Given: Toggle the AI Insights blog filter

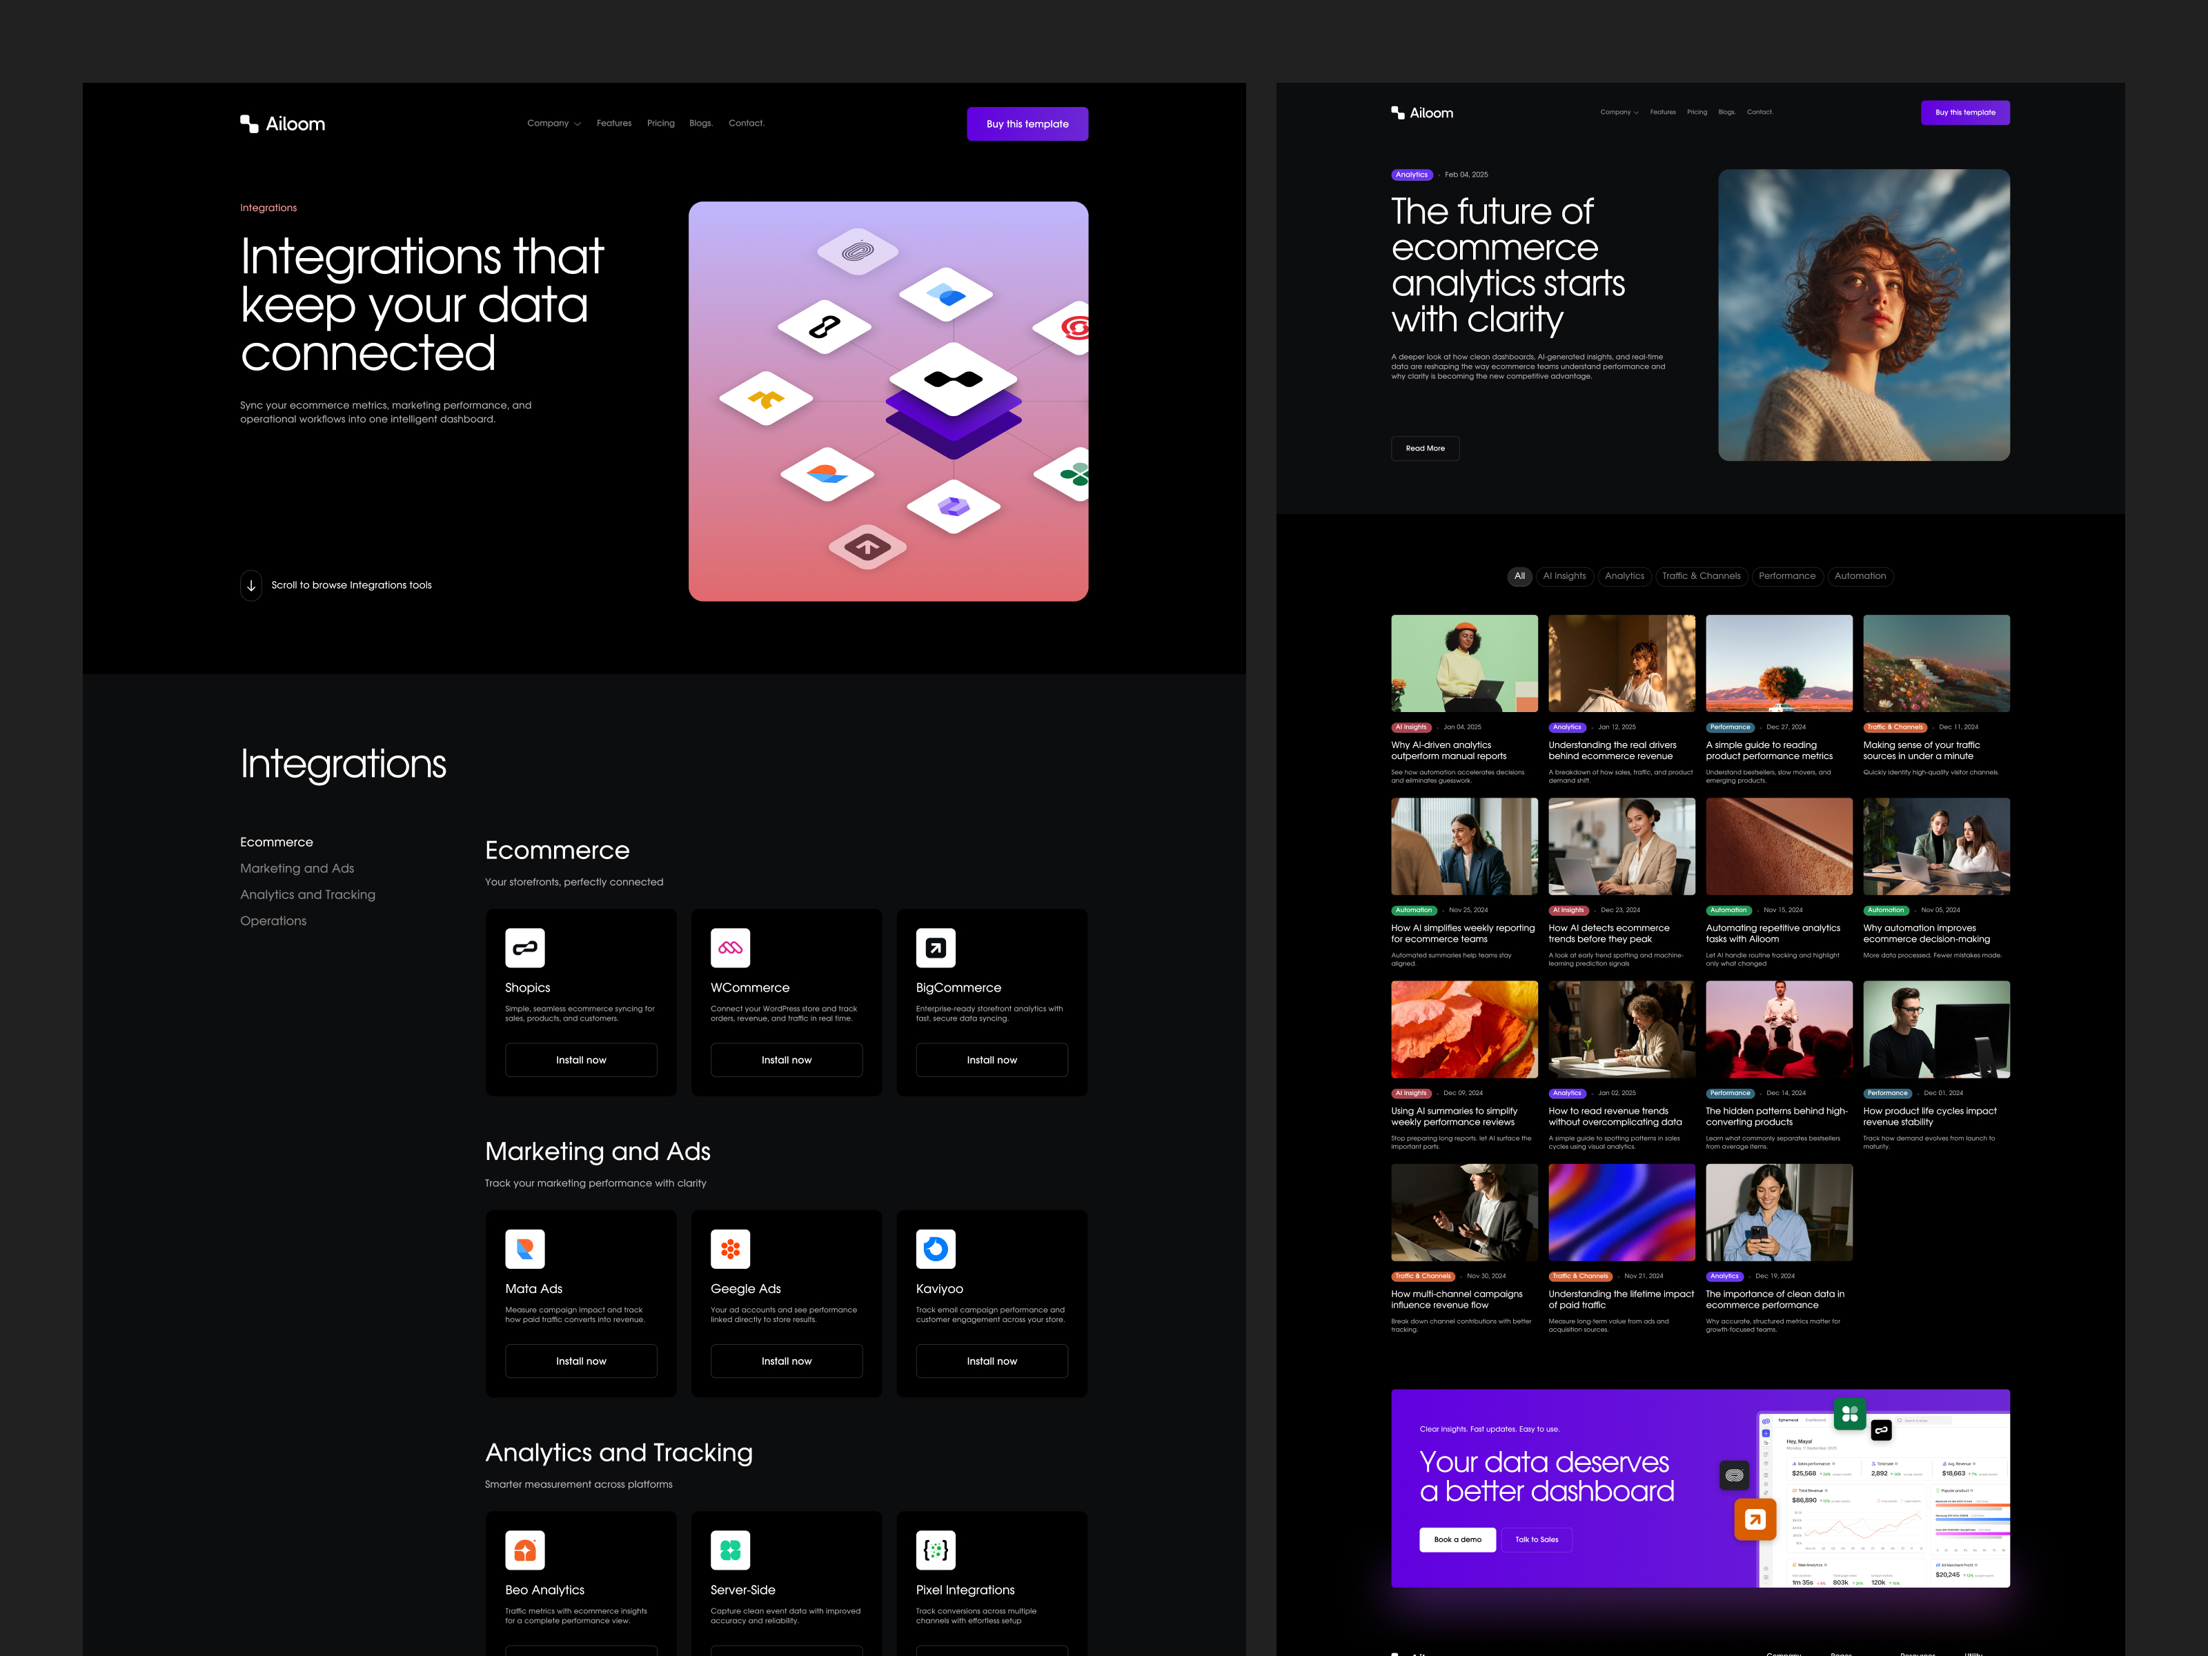Looking at the screenshot, I should [x=1565, y=576].
